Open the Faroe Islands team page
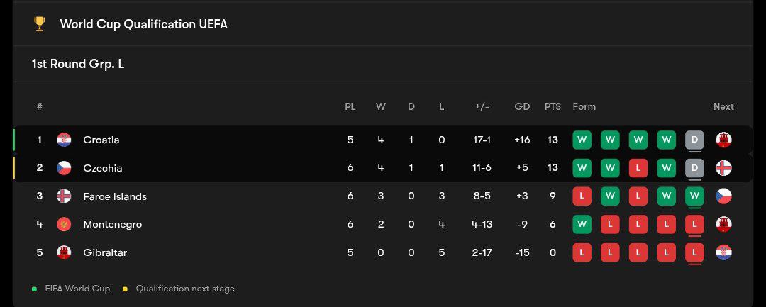Screen dimensions: 766x307 pos(115,196)
